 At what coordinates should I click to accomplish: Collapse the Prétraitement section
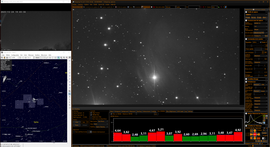click(x=246, y=82)
